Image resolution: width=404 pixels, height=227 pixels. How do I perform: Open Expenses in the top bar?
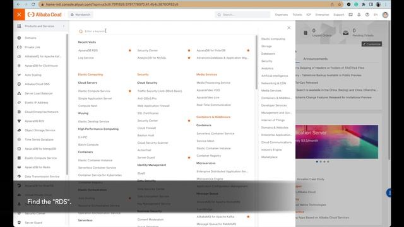282,15
